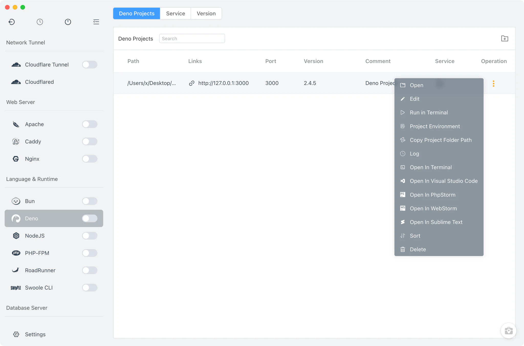The width and height of the screenshot is (524, 346).
Task: Select Project Environment menu entry
Action: tap(439, 126)
